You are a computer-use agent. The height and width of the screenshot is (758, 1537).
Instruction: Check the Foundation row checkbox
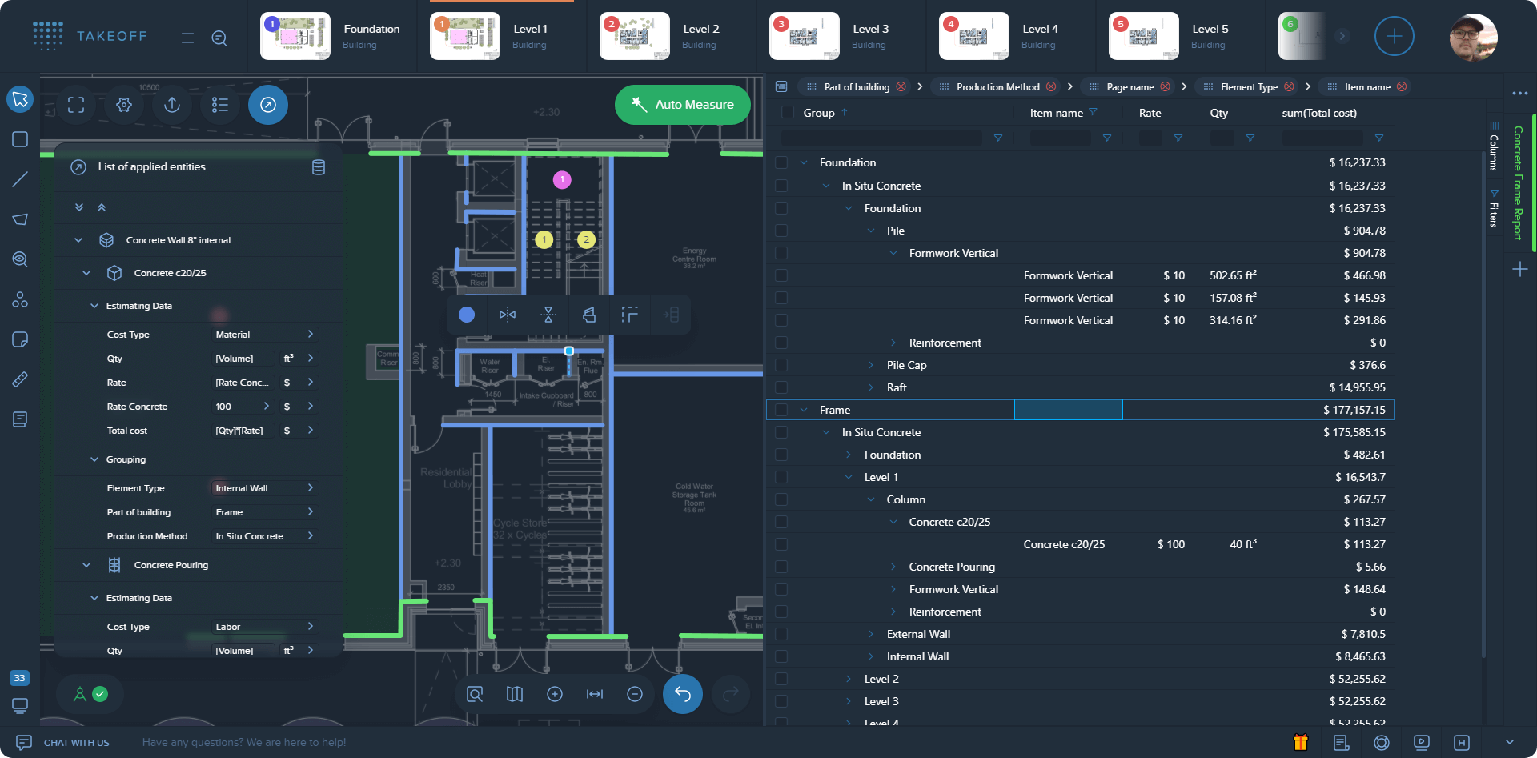point(781,162)
